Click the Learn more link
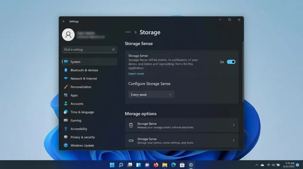 [136, 74]
